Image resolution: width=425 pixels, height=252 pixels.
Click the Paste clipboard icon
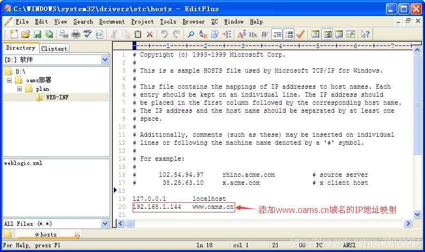point(138,34)
